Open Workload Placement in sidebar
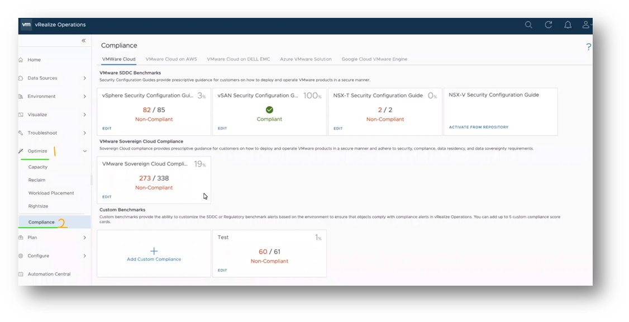 point(51,193)
